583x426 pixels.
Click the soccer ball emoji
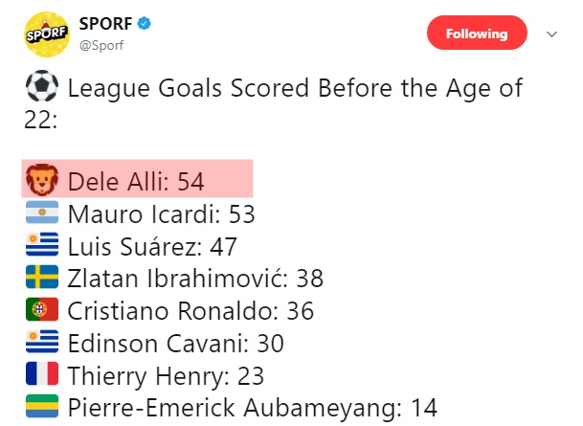[42, 86]
